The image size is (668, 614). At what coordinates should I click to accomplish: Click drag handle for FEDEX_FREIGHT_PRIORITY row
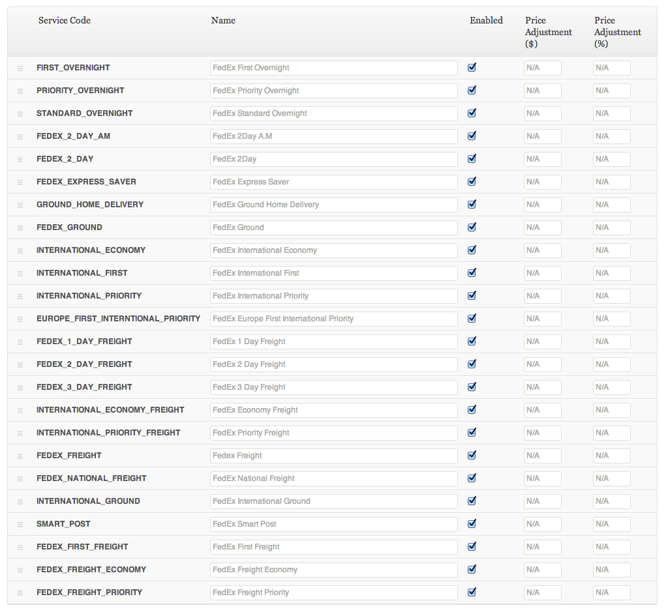tap(20, 593)
